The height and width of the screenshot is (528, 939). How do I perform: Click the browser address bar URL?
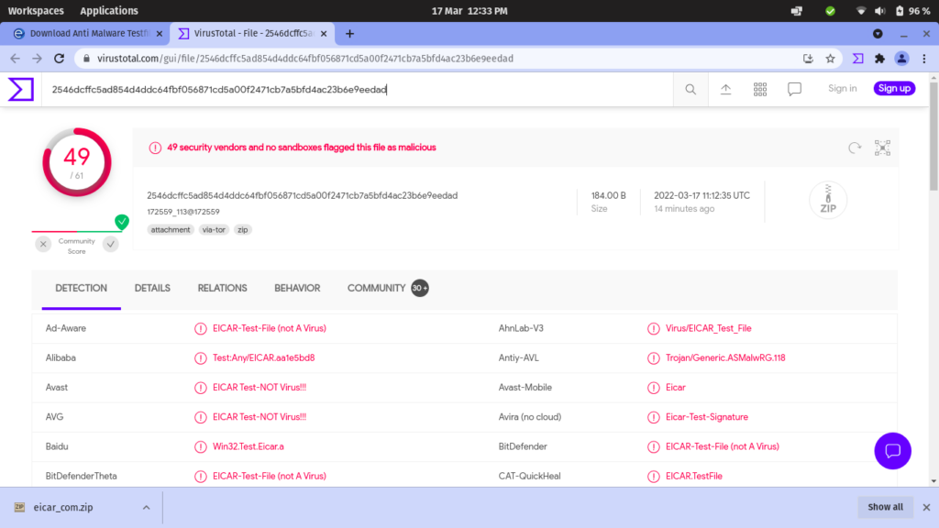pos(304,59)
